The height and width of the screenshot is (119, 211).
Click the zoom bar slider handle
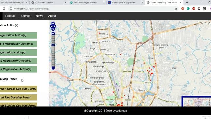point(53,45)
